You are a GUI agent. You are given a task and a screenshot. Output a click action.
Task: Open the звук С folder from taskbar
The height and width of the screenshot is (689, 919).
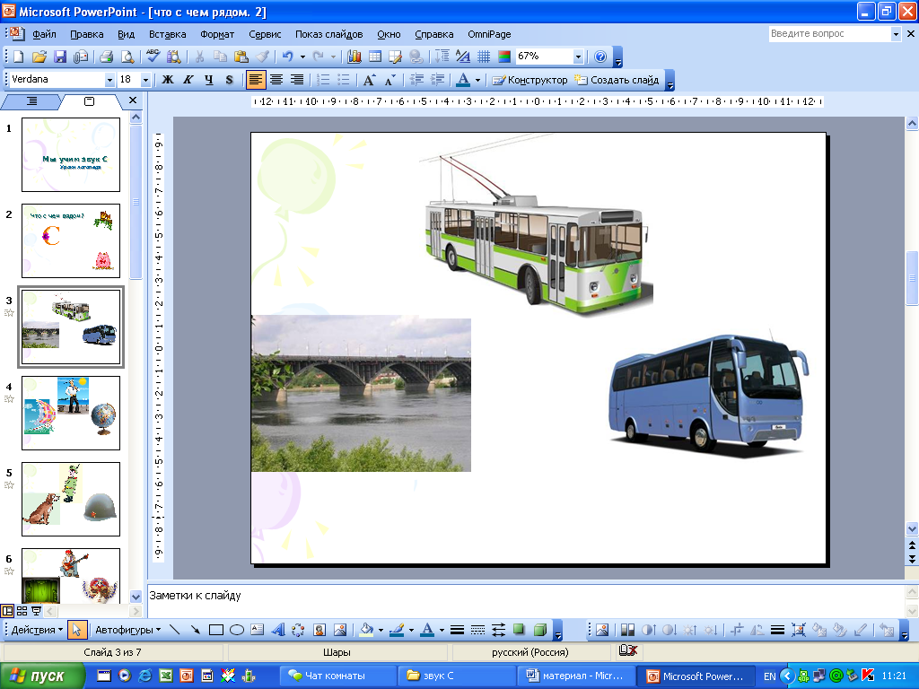click(455, 676)
